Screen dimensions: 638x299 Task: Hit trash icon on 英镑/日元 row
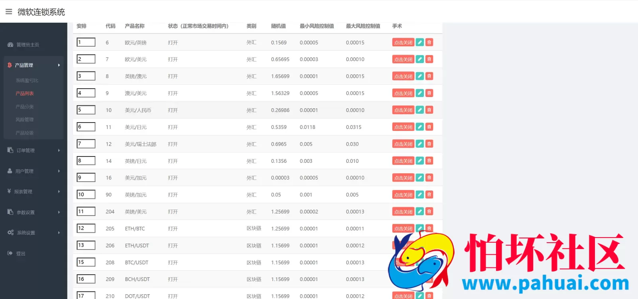pyautogui.click(x=429, y=161)
